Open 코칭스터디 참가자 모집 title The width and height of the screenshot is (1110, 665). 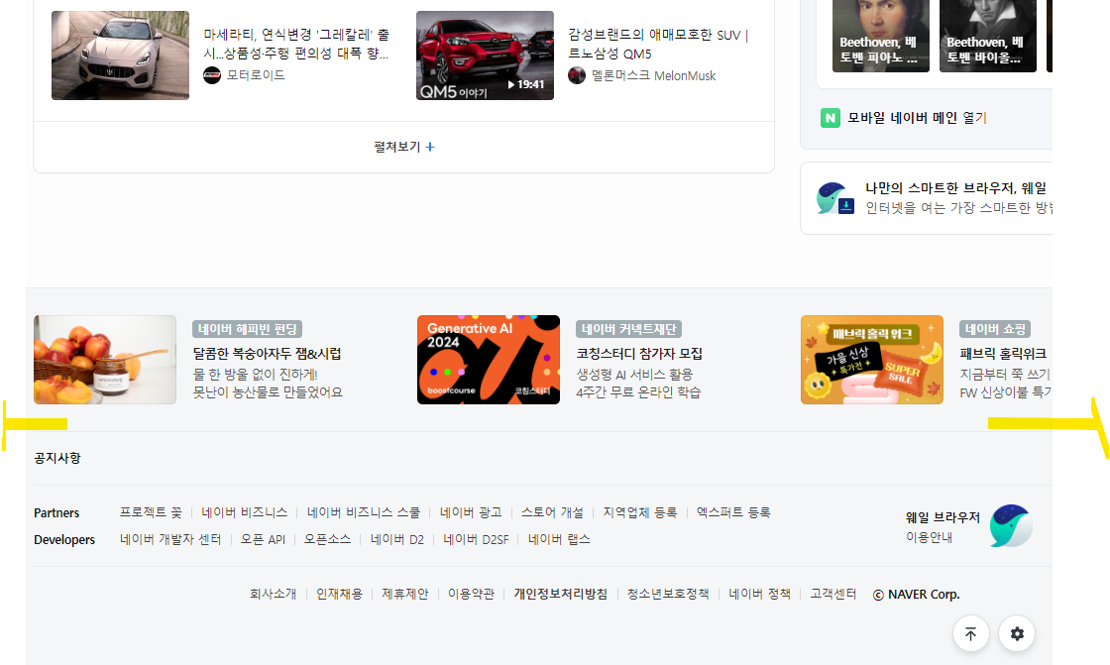click(x=639, y=354)
